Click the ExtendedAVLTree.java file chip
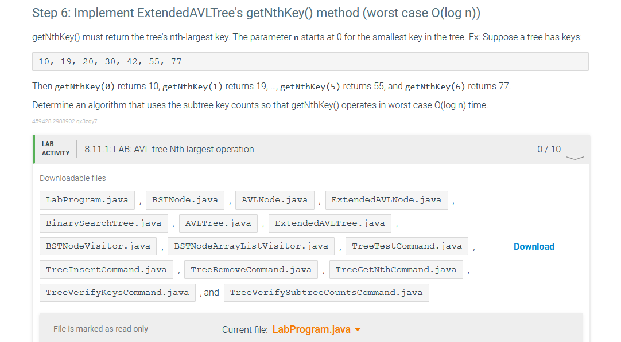 [330, 223]
